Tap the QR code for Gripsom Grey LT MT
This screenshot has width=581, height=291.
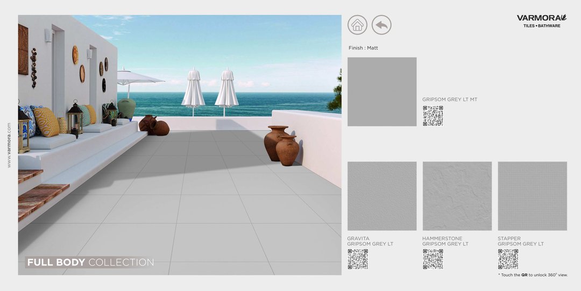pyautogui.click(x=433, y=116)
